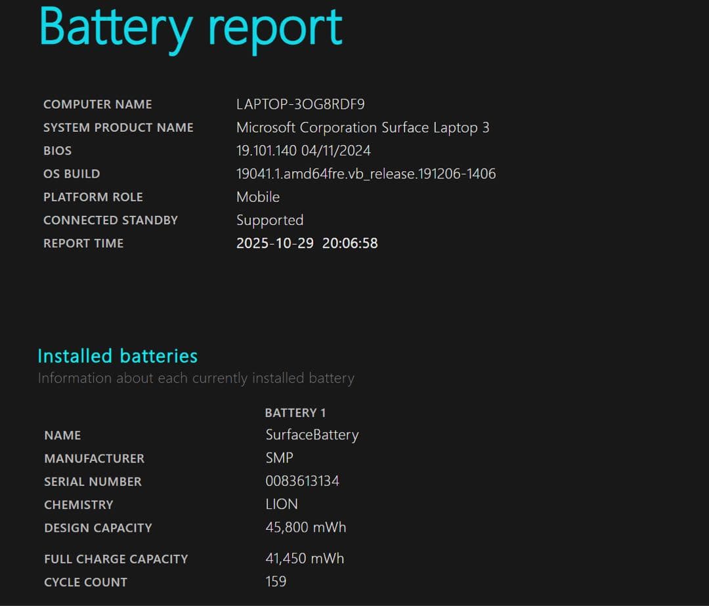Click the Installed batteries section heading
709x606 pixels.
(118, 356)
